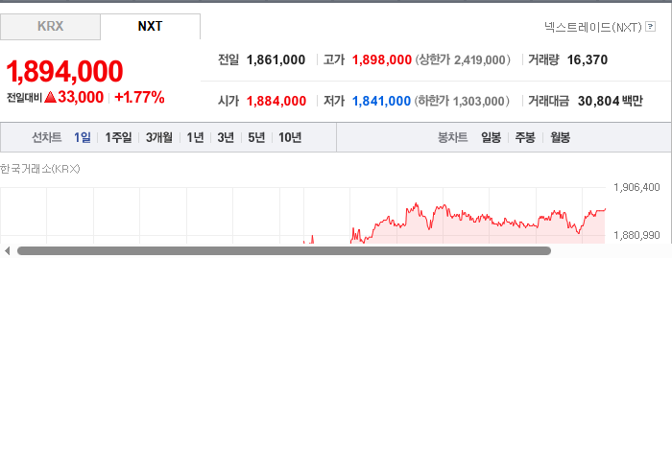Image resolution: width=672 pixels, height=470 pixels.
Task: Click the left scroll arrow
Action: [x=8, y=251]
